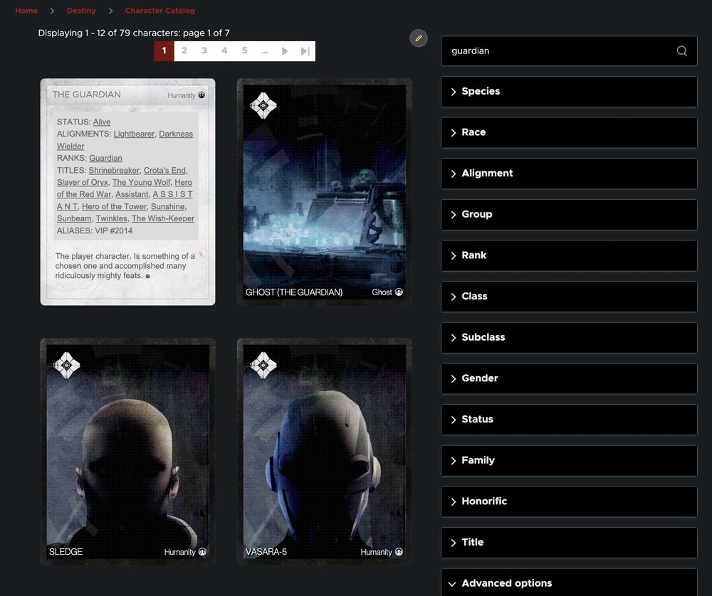Screen dimensions: 712x596
Task: Click the Twinkles title link
Action: [111, 218]
